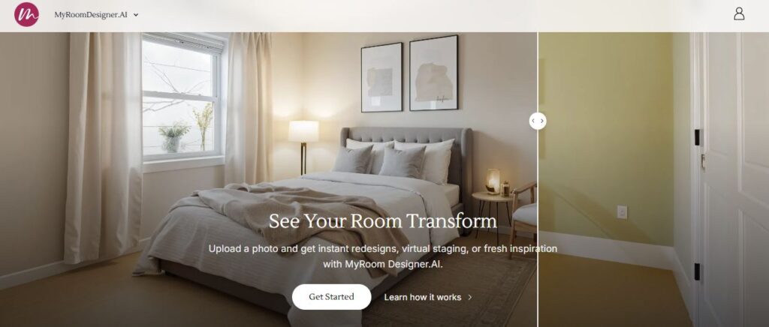Click the pink M logo icon
Viewport: 769px width, 327px height.
click(26, 14)
